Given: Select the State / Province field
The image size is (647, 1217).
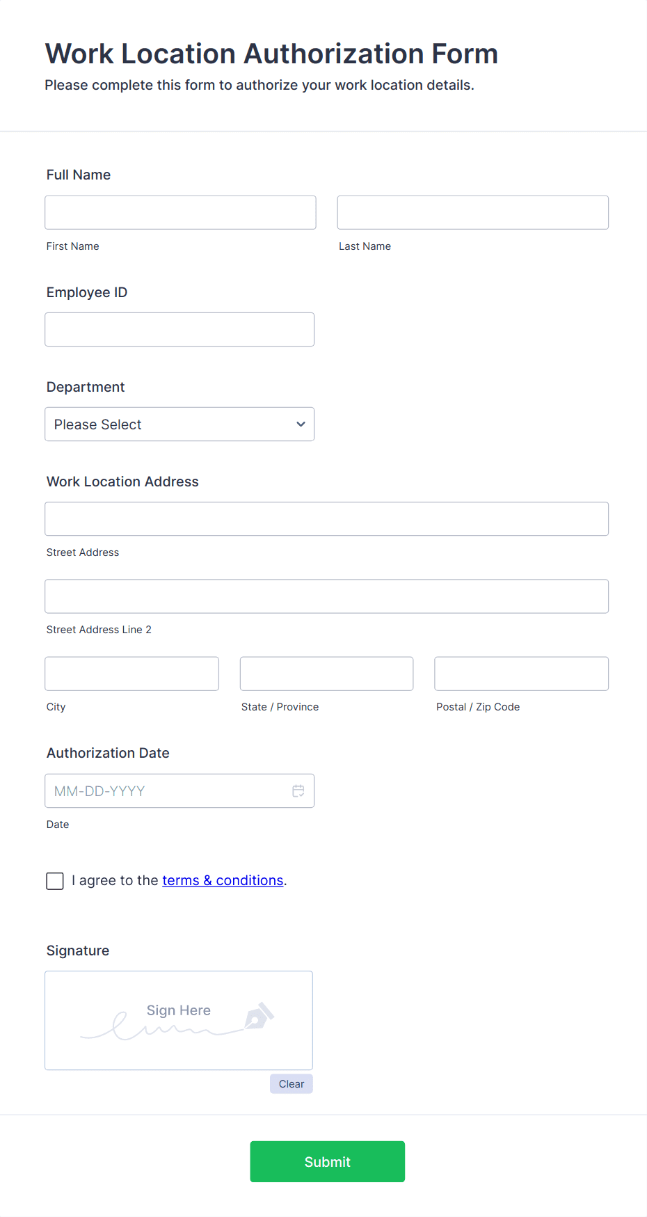Looking at the screenshot, I should pos(326,673).
